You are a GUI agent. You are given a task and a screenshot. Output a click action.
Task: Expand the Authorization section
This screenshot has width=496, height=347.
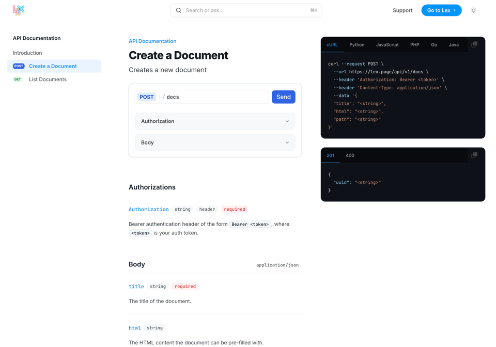pos(215,121)
